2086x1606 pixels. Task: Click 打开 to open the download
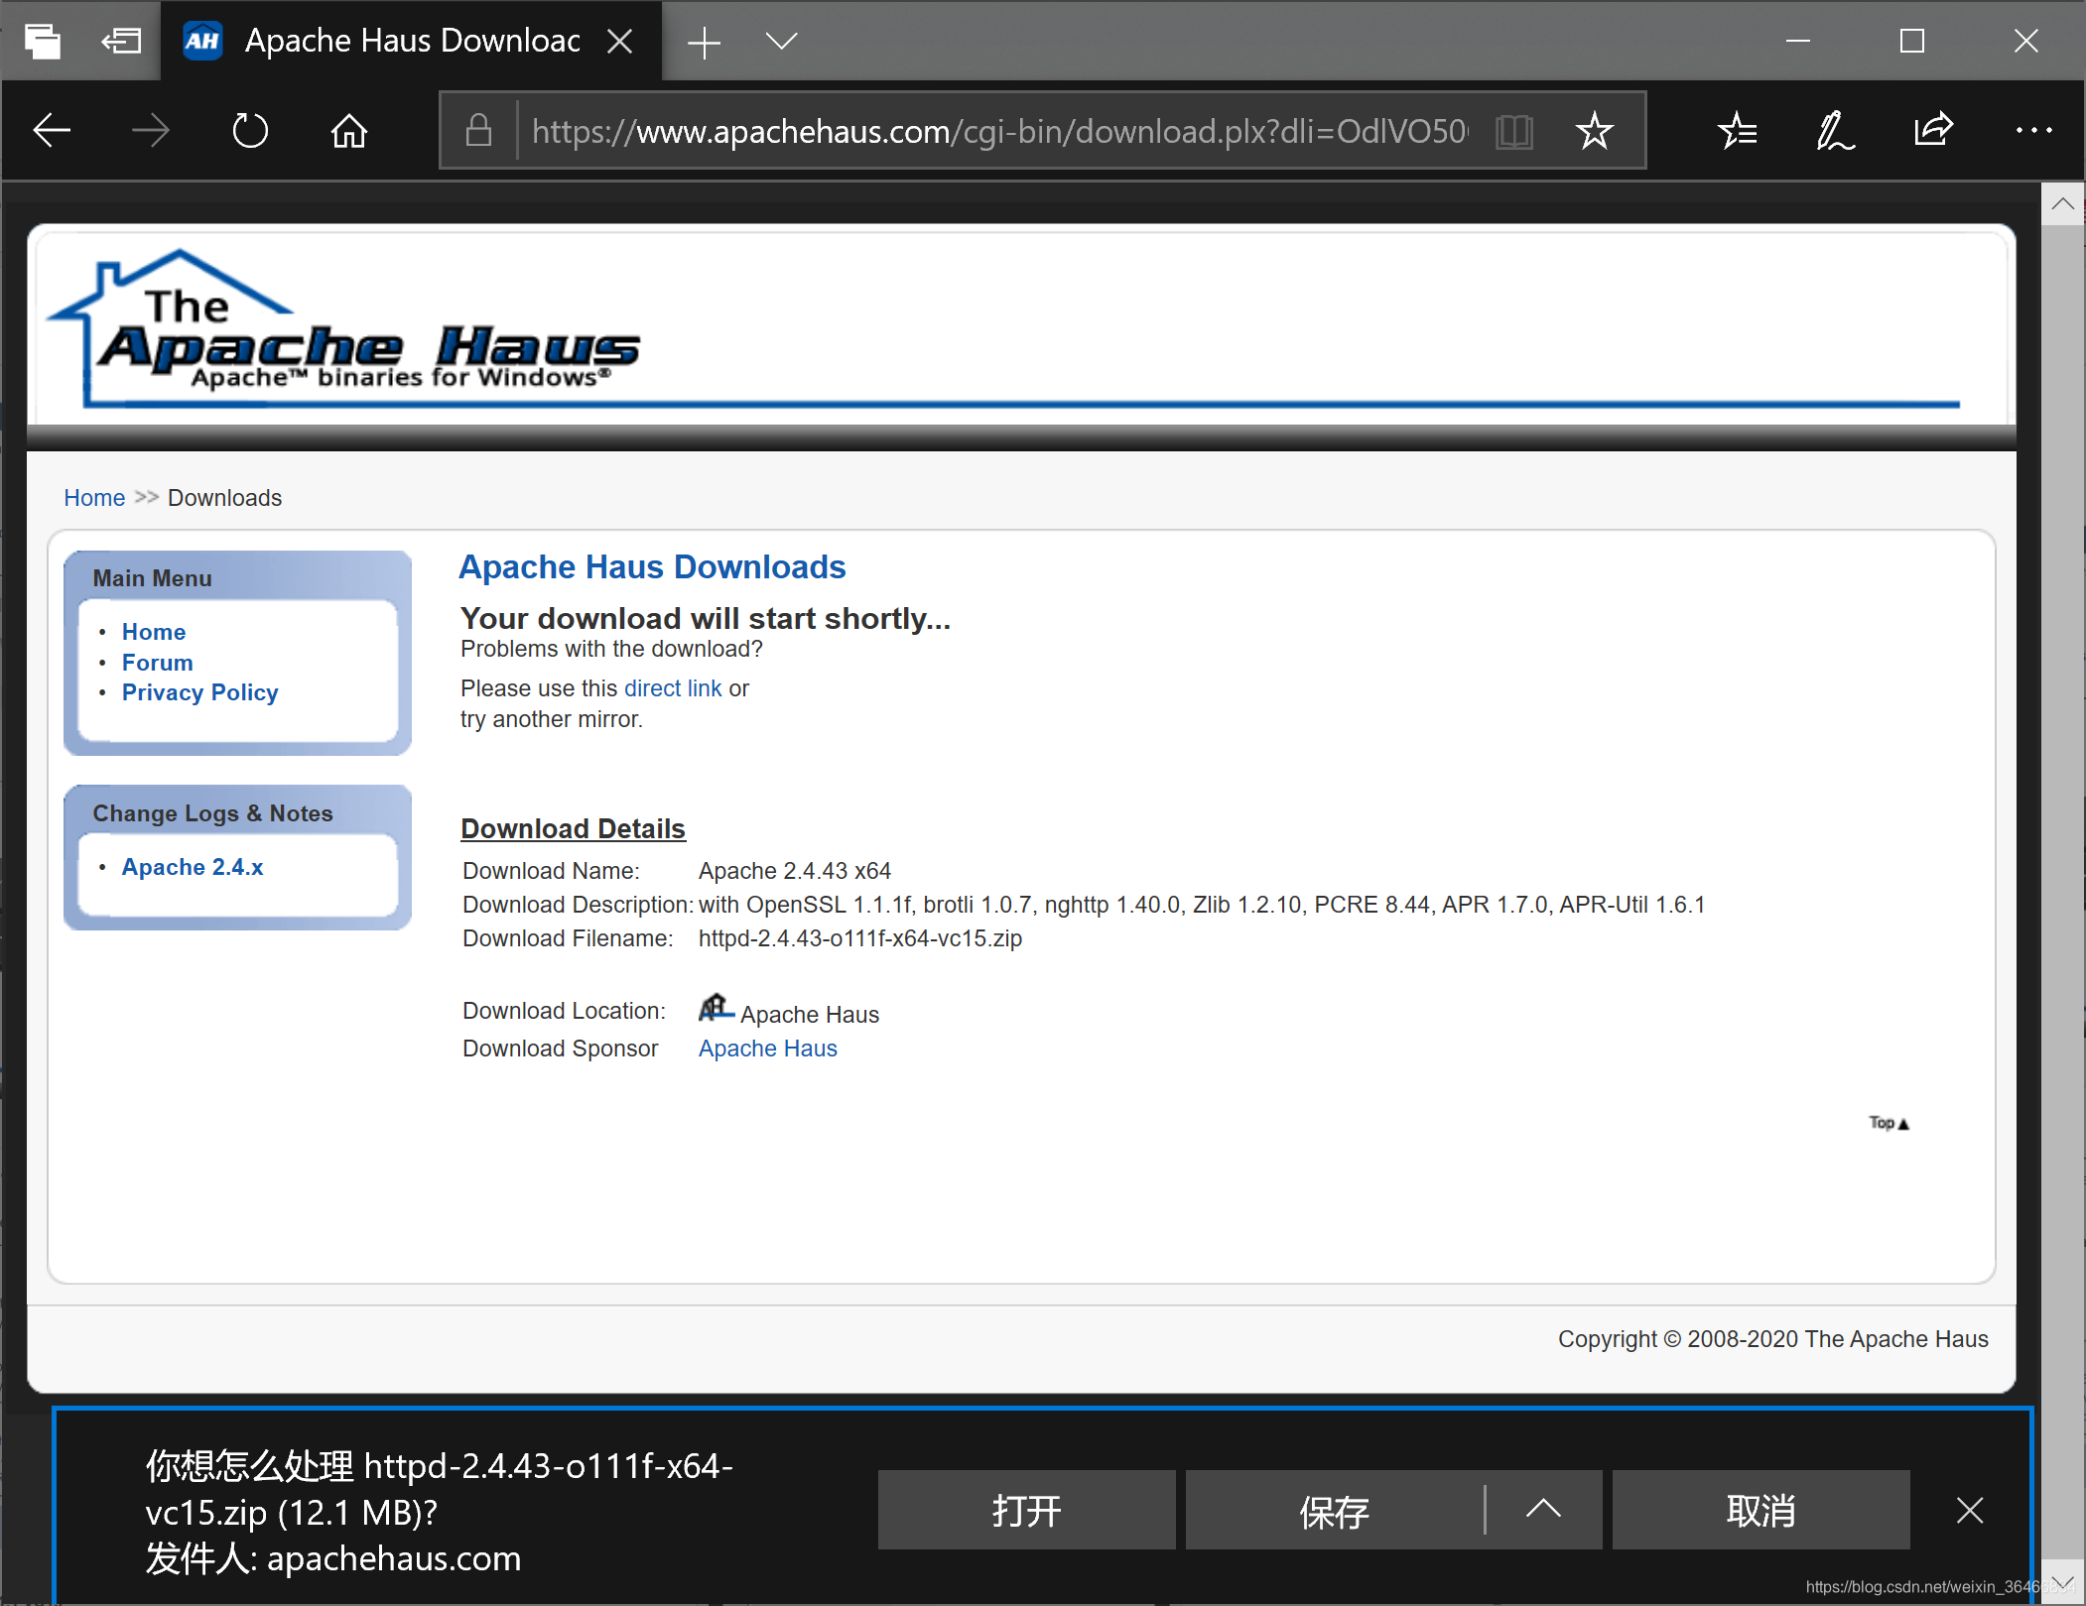[1026, 1510]
